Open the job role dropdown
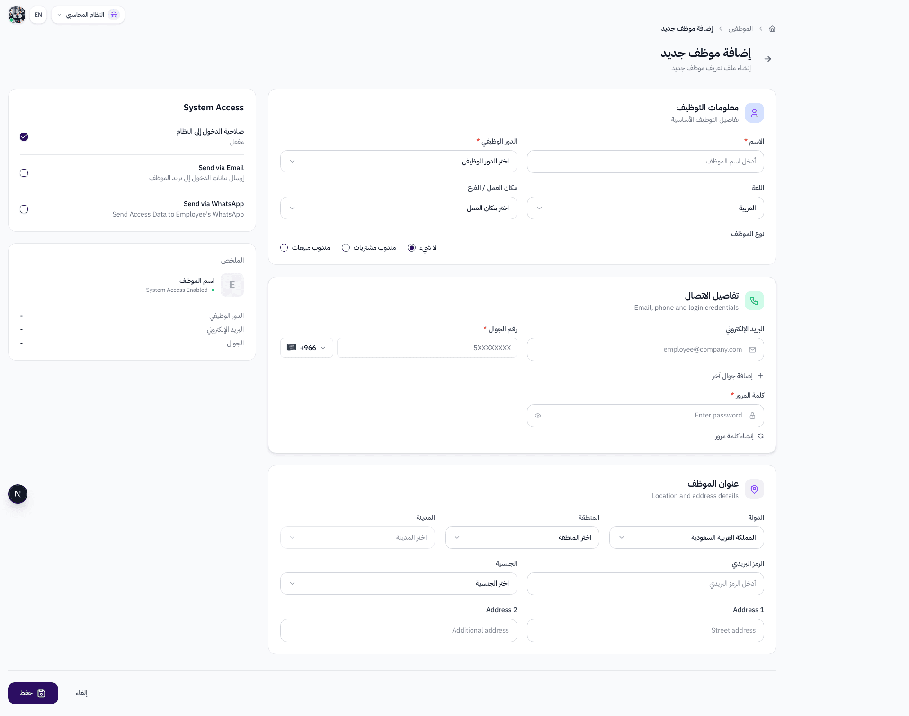The height and width of the screenshot is (716, 909). pyautogui.click(x=399, y=162)
